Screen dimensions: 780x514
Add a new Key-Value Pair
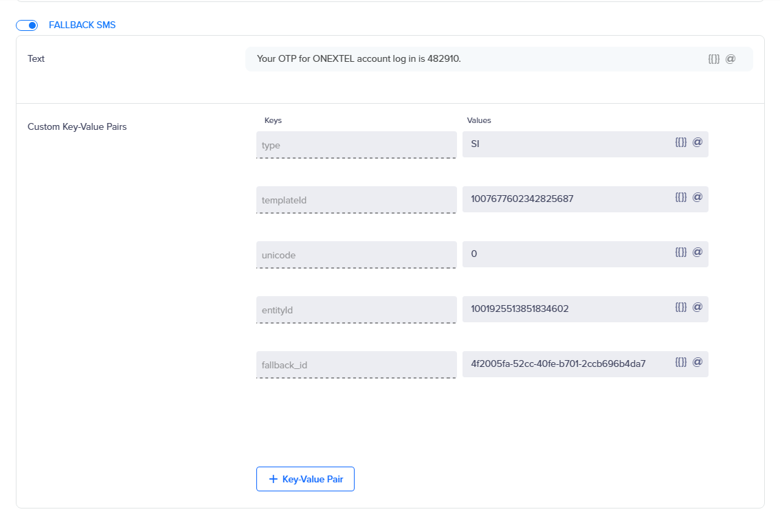coord(305,479)
